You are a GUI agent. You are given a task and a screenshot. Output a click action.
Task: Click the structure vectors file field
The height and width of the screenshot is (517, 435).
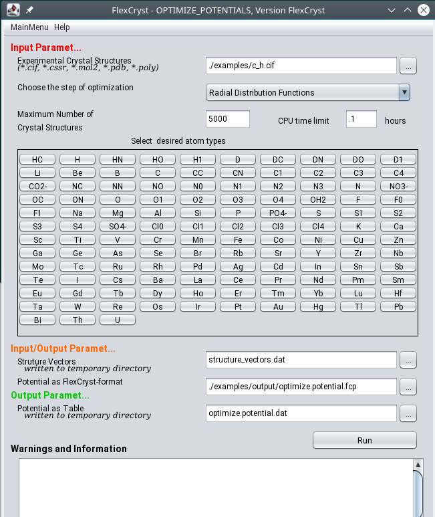(301, 360)
